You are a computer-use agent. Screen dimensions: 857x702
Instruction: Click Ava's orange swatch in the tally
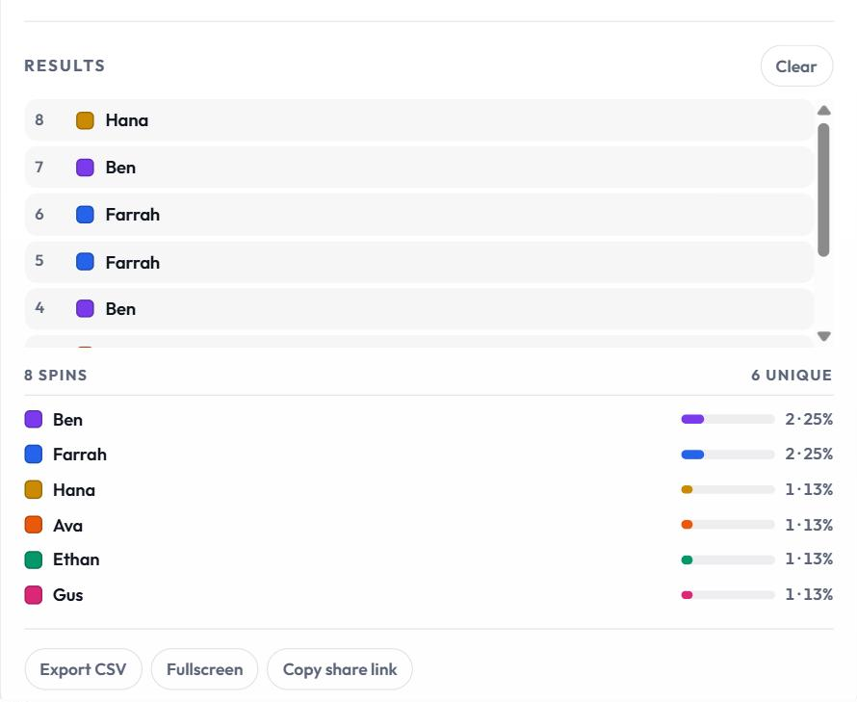pyautogui.click(x=34, y=524)
